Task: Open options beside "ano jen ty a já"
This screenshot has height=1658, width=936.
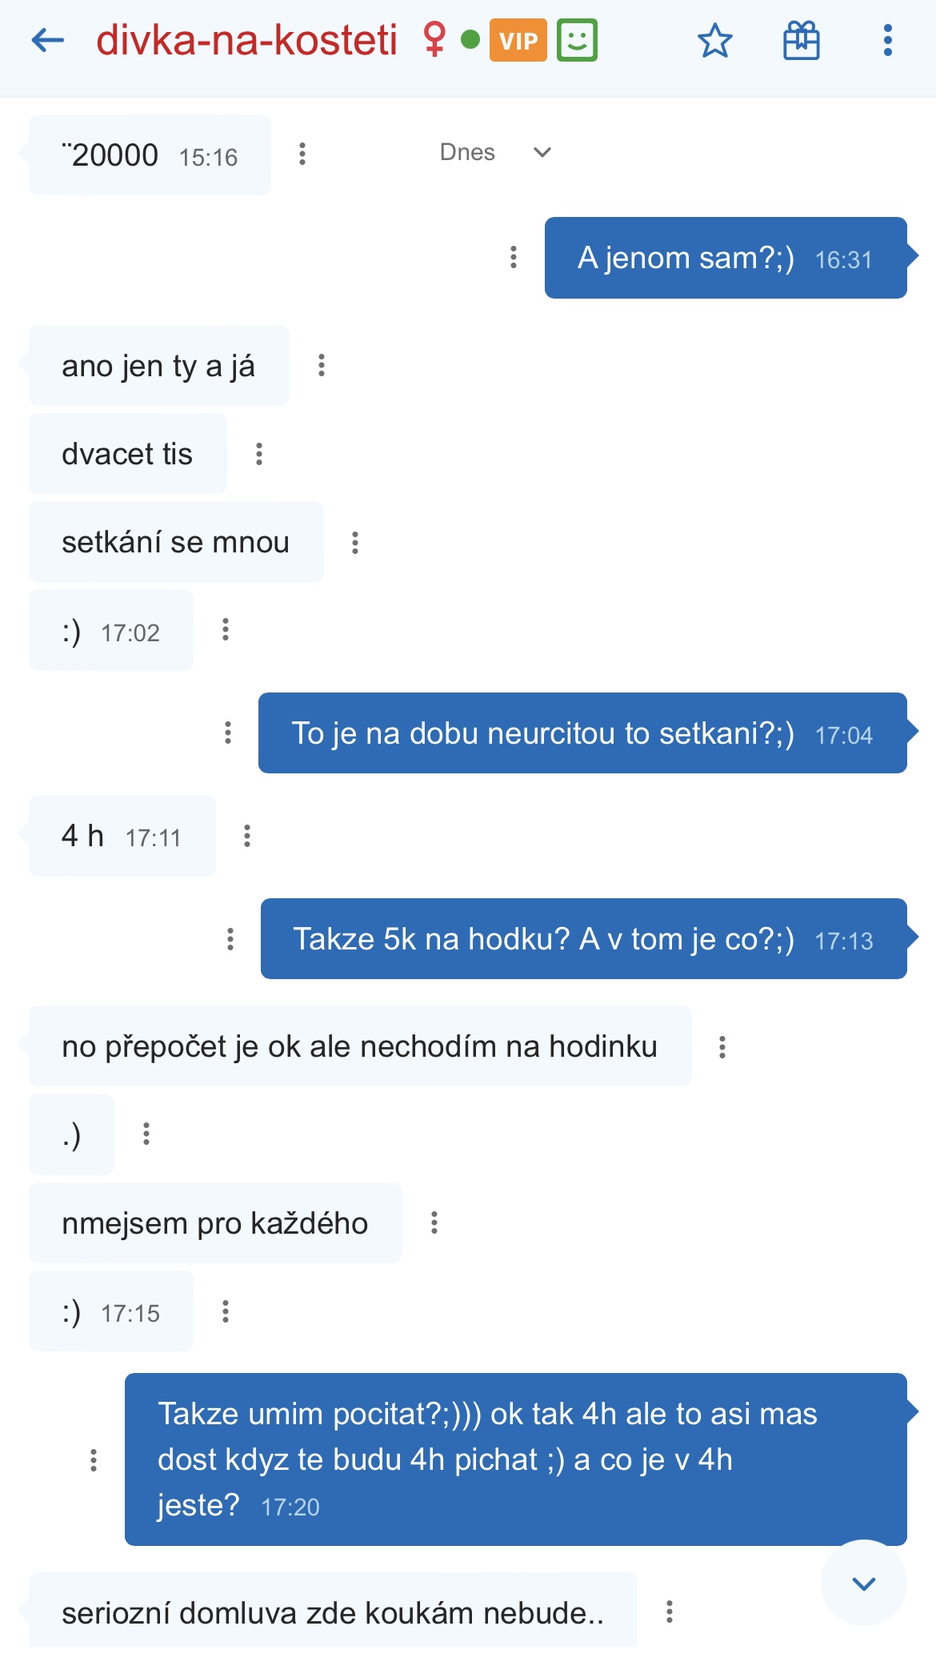Action: [x=322, y=366]
